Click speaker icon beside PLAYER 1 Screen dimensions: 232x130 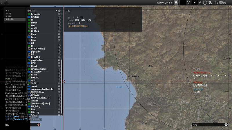click(59, 57)
